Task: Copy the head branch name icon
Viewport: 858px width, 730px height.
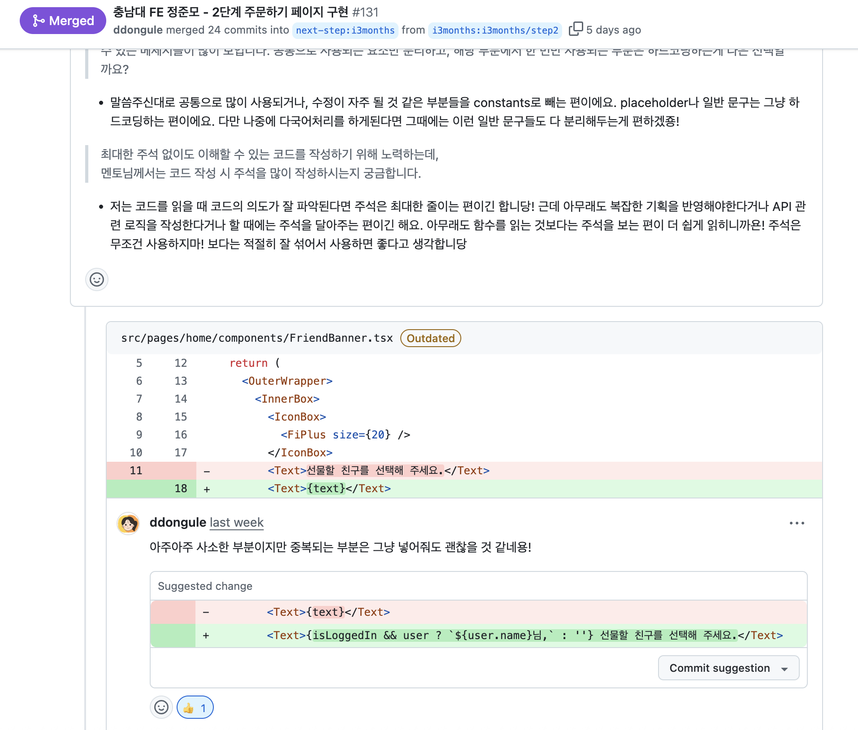Action: [576, 29]
